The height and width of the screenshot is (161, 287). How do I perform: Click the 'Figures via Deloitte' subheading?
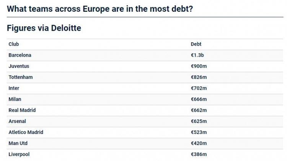pyautogui.click(x=44, y=28)
